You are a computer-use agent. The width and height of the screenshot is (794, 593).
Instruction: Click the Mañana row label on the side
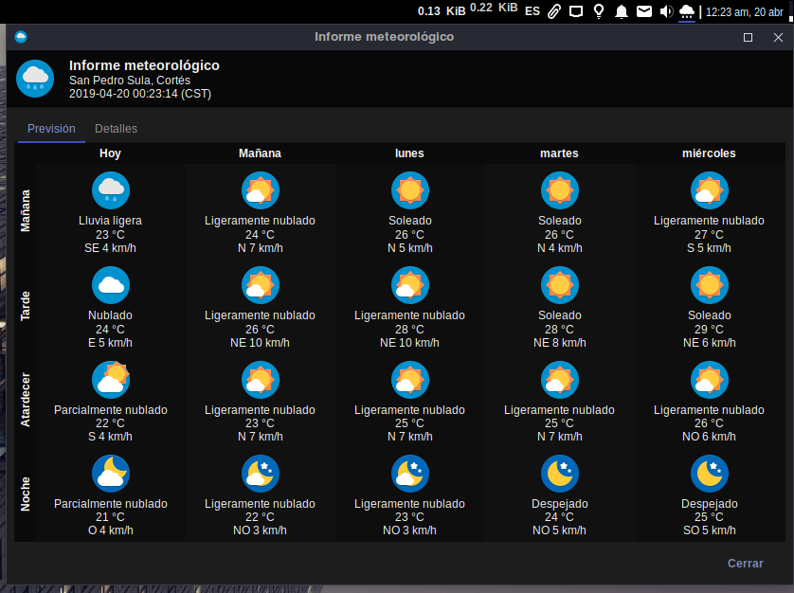[x=26, y=210]
